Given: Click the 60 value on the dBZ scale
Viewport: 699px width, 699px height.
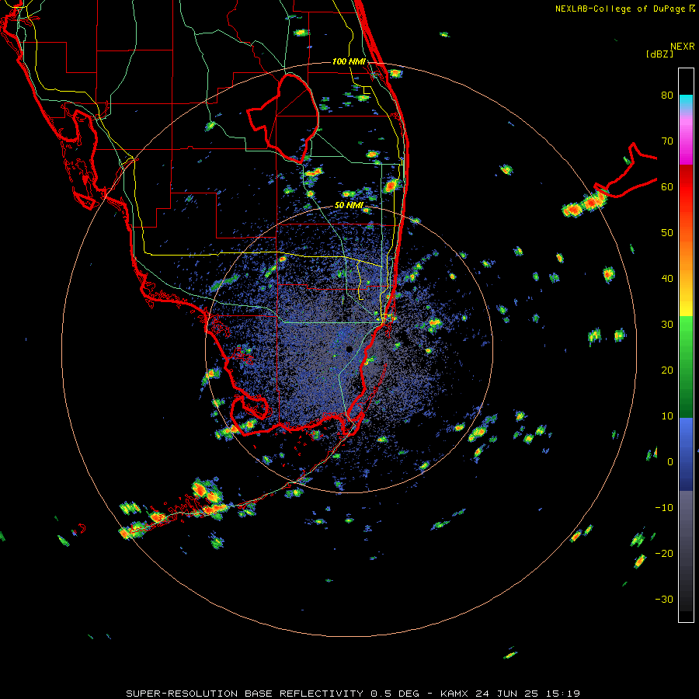Looking at the screenshot, I should [667, 186].
